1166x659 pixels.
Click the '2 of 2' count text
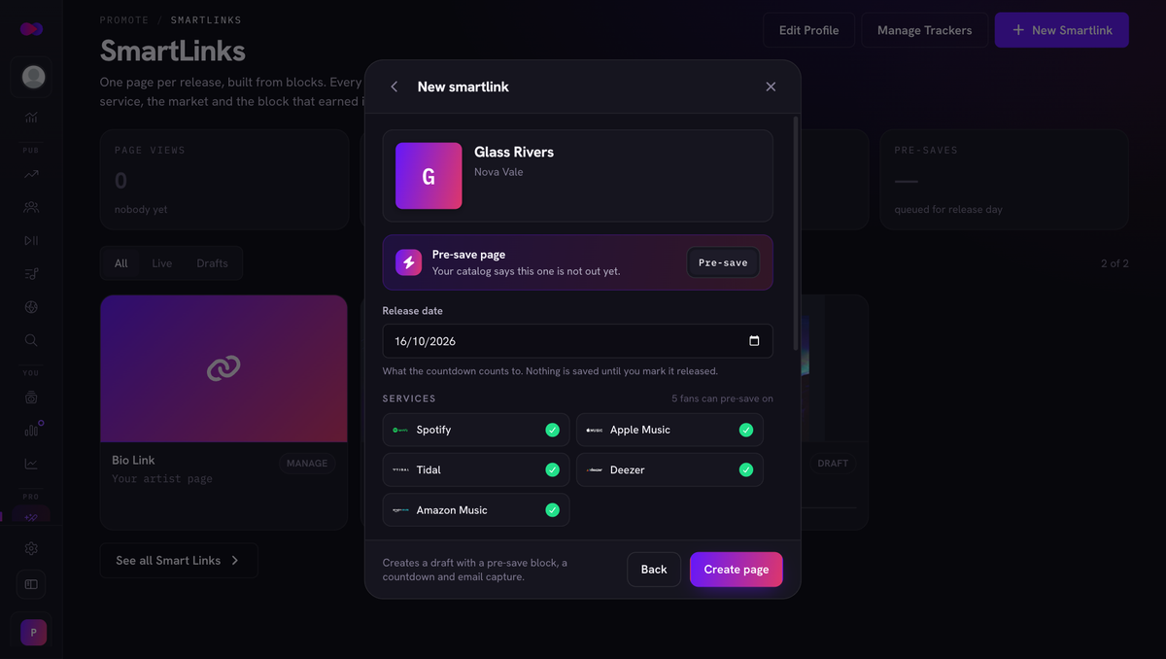1115,263
